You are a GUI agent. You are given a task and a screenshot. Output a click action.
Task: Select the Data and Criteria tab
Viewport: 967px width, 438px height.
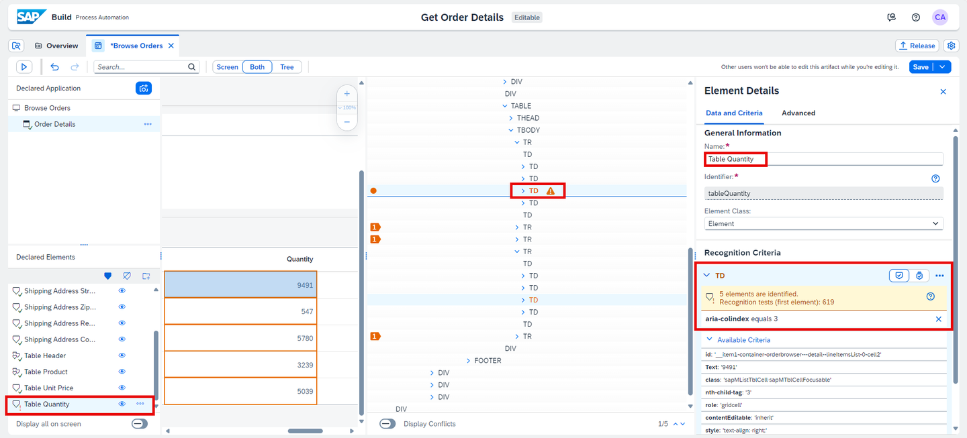pyautogui.click(x=734, y=113)
